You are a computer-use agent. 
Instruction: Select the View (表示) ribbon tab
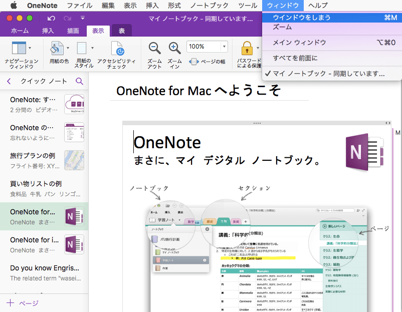(x=98, y=31)
